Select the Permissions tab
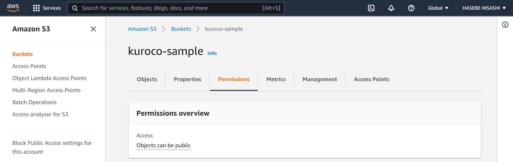513x162 pixels. point(234,79)
